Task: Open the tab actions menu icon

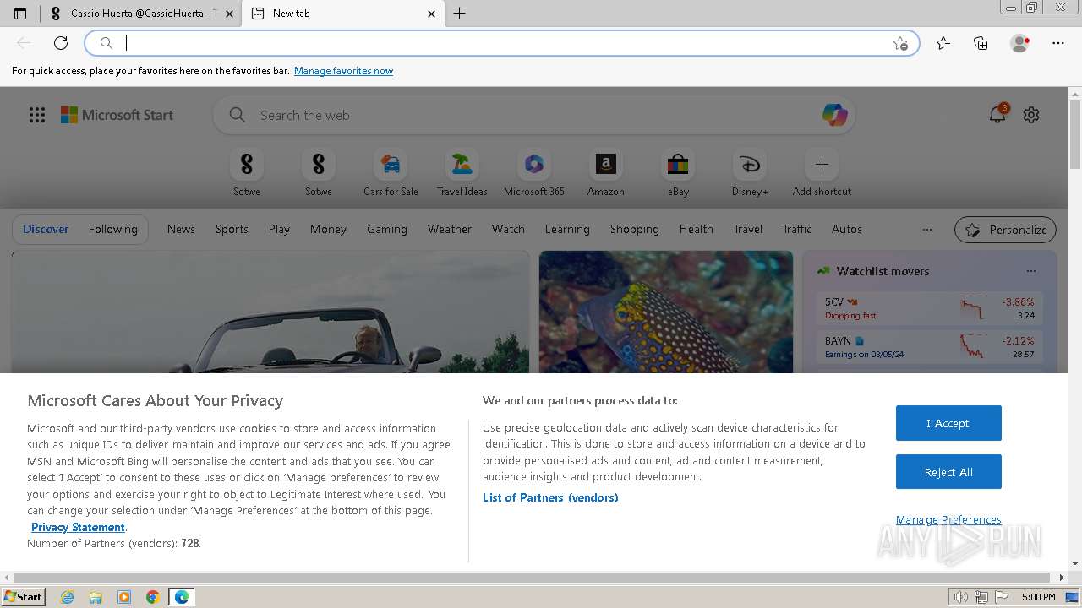Action: [20, 14]
